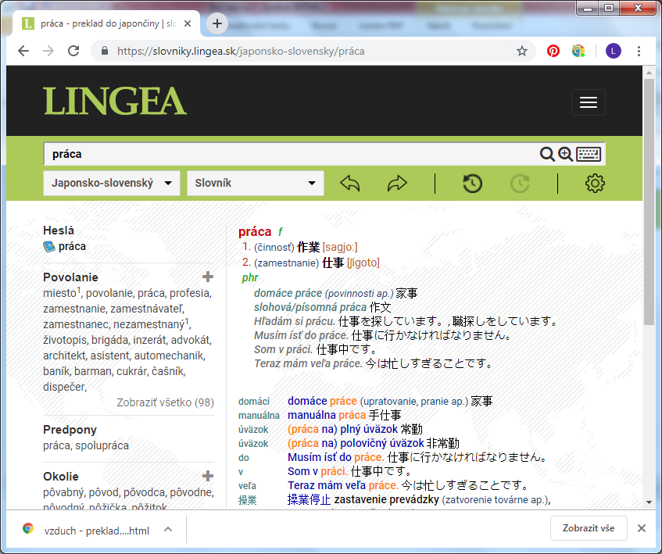
Task: Click the domáci keyword link
Action: point(254,402)
